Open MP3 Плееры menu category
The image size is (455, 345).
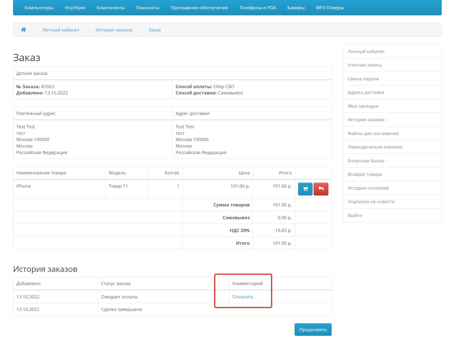pyautogui.click(x=330, y=8)
